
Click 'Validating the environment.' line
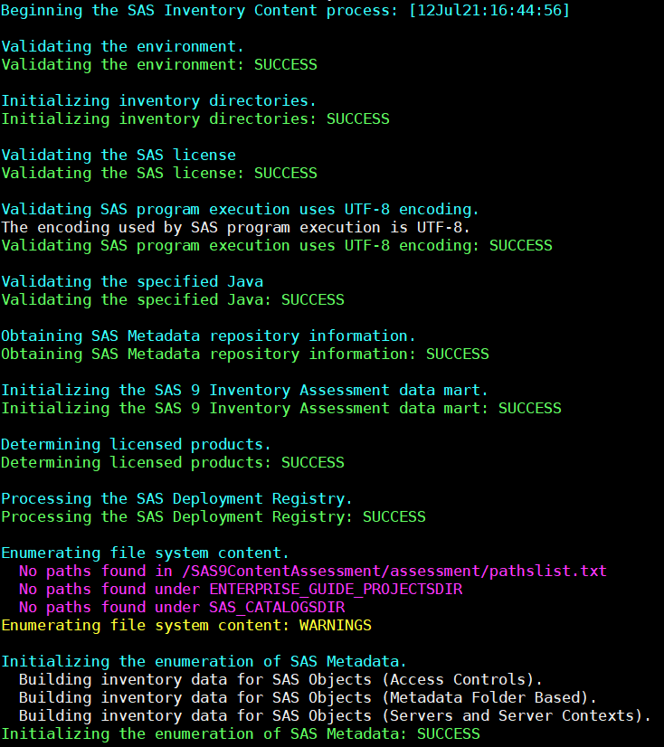click(122, 47)
